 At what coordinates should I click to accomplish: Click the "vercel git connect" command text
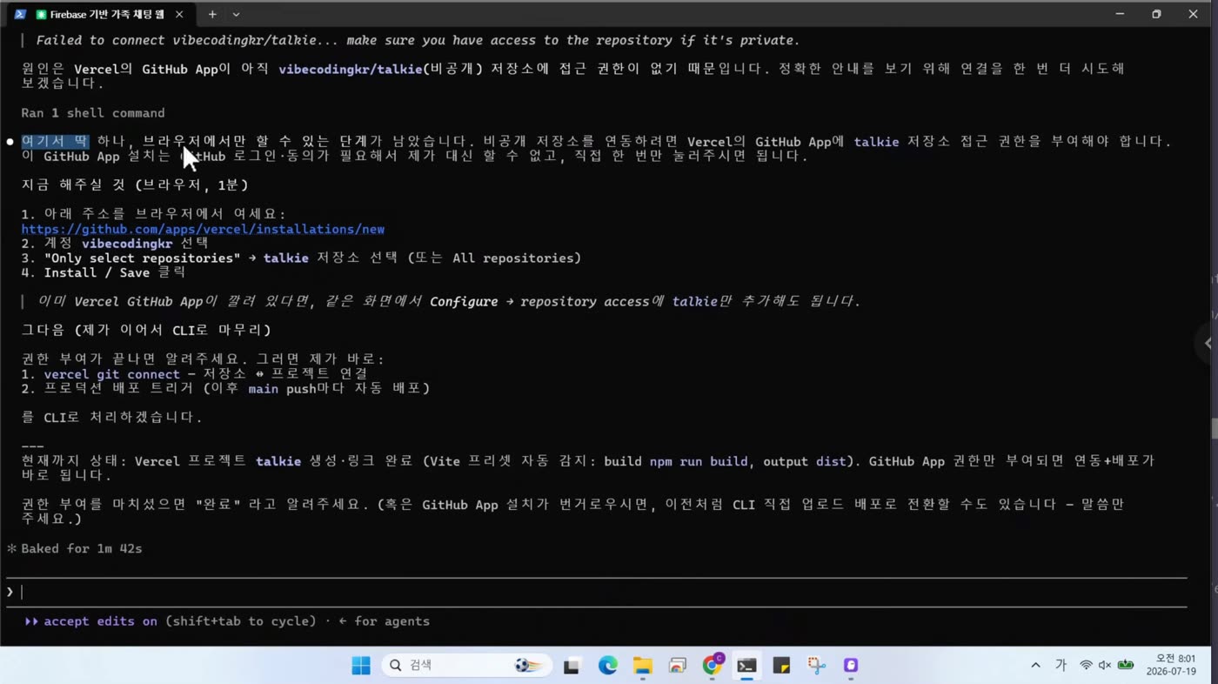(x=112, y=374)
